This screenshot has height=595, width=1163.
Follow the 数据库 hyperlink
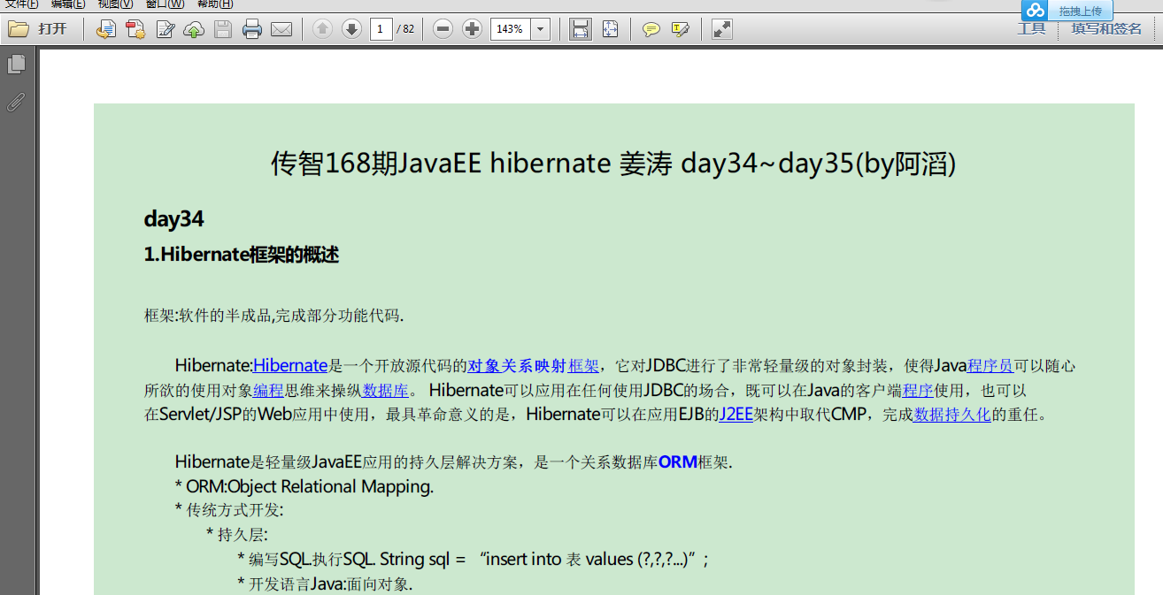coord(385,390)
